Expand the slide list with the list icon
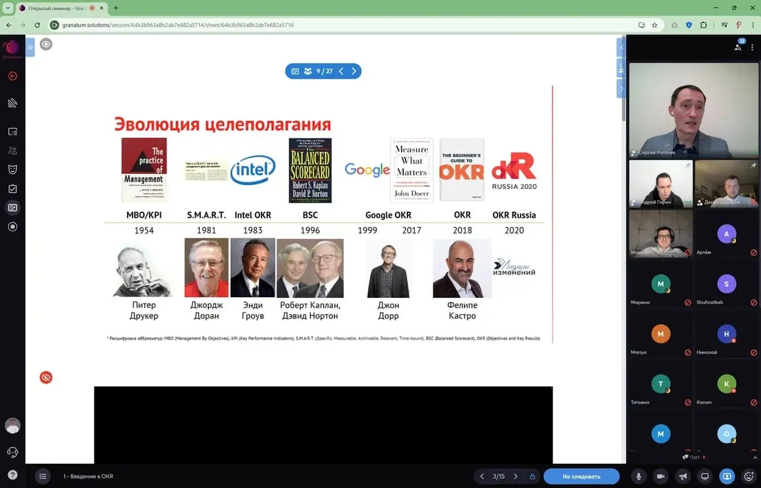 click(43, 476)
